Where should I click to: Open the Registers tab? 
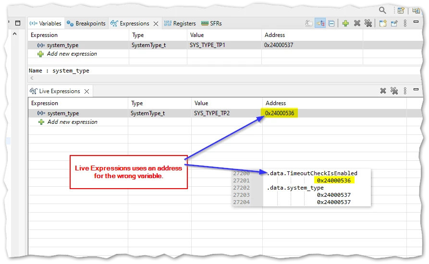(180, 24)
